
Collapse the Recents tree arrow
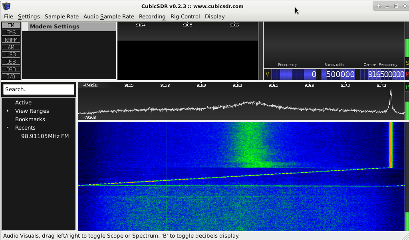pos(8,128)
